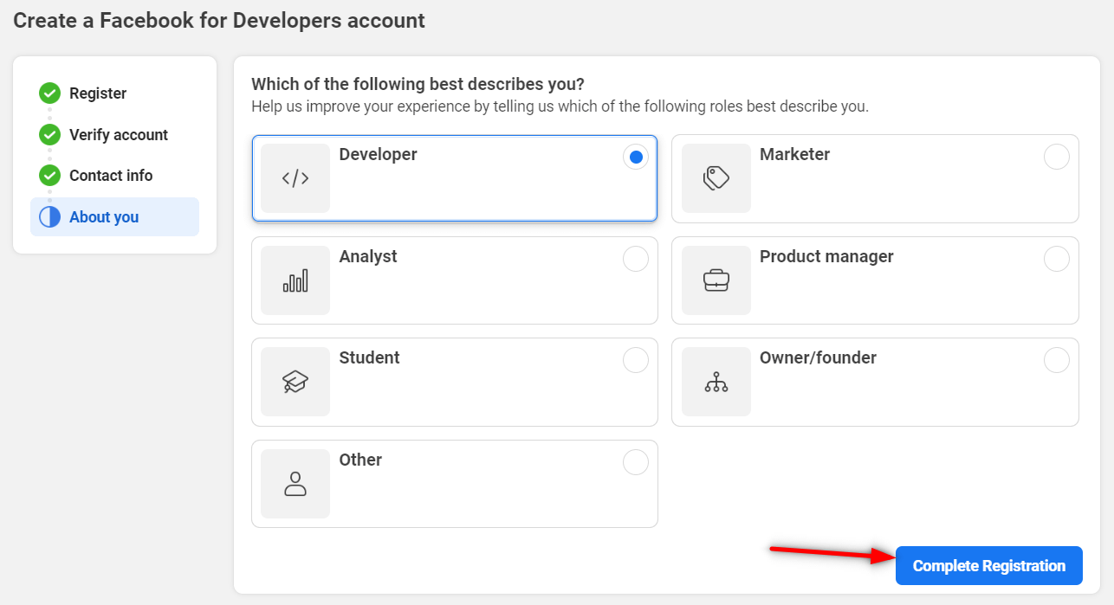Pick the Other radio button
This screenshot has width=1114, height=605.
click(636, 462)
